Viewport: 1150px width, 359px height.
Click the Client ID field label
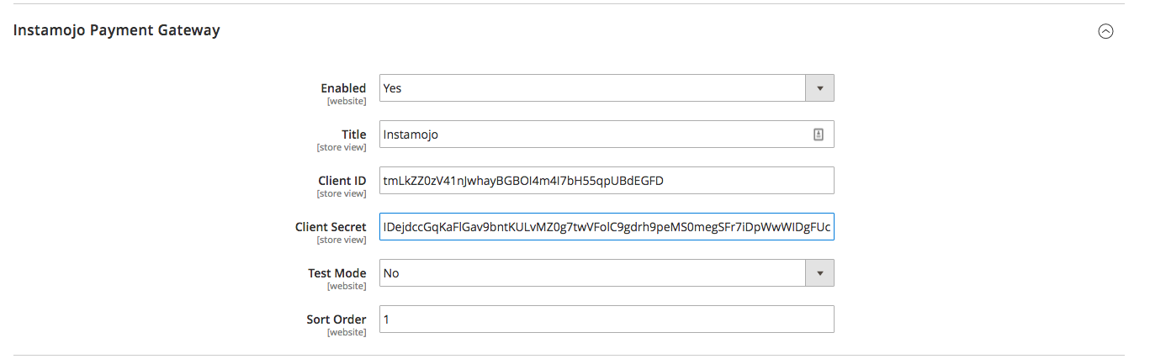tap(342, 181)
